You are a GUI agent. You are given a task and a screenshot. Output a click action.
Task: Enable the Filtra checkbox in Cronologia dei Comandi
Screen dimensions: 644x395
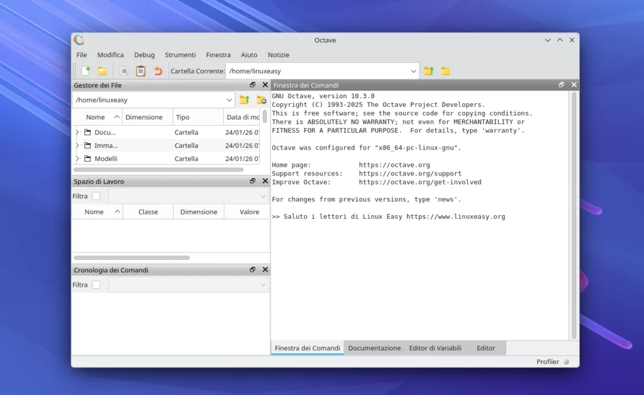click(x=96, y=284)
